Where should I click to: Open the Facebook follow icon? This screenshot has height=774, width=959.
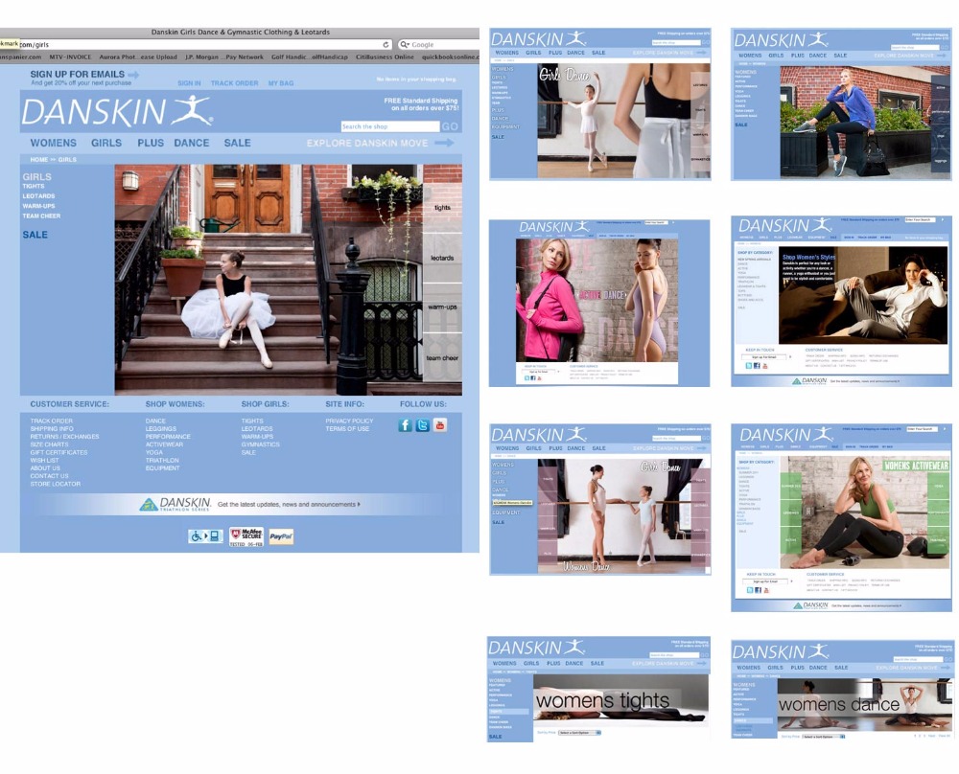(x=405, y=425)
